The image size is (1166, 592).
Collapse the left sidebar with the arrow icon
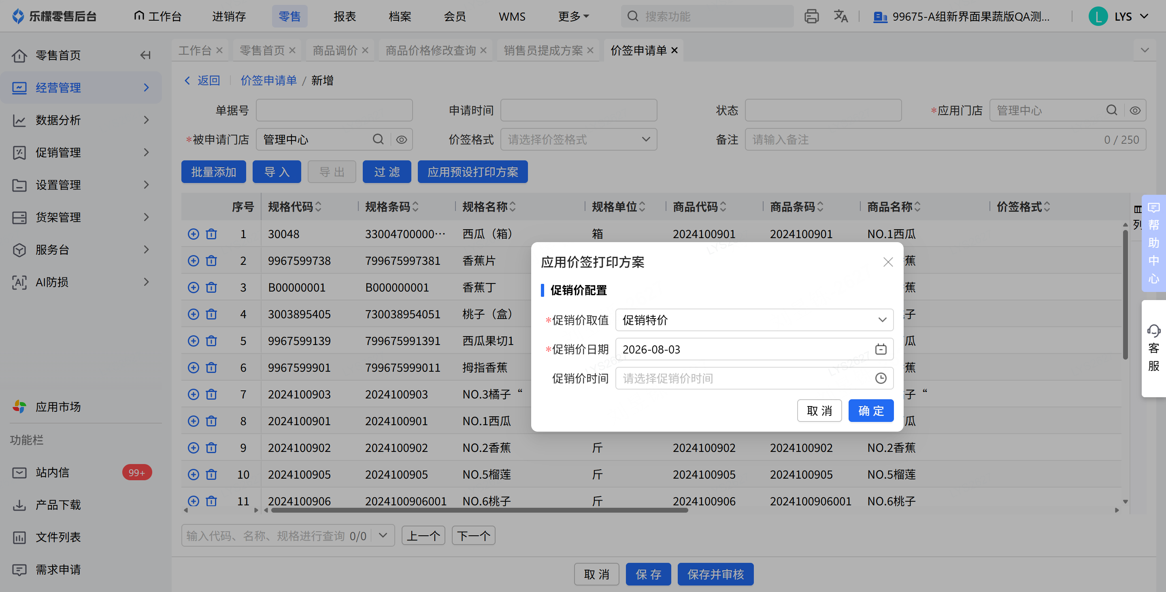click(x=145, y=55)
